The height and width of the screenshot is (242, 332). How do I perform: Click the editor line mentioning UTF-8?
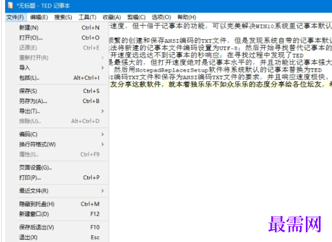click(x=220, y=48)
